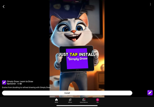This screenshot has height=107, width=154.
Task: Switch to the Shorts tab
Action: [70, 101]
